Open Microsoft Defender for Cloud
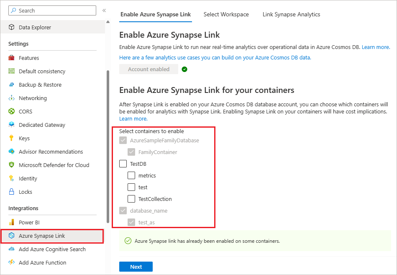This screenshot has height=275, width=397. tap(49, 165)
